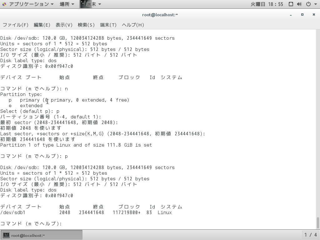
Task: Click the active terminal icon in the top panel
Action: pos(83,4)
